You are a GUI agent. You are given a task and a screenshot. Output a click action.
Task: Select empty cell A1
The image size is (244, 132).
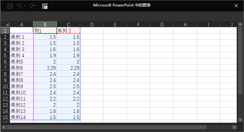pos(22,30)
